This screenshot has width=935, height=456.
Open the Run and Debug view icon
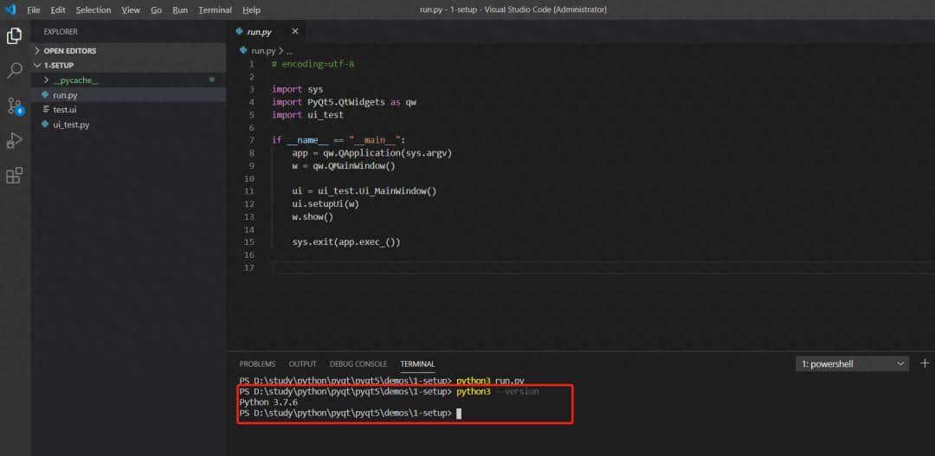coord(14,141)
